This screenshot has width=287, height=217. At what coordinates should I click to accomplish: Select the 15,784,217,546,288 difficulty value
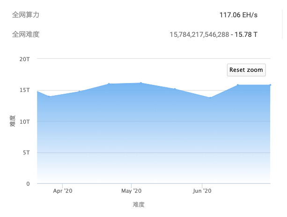click(199, 35)
